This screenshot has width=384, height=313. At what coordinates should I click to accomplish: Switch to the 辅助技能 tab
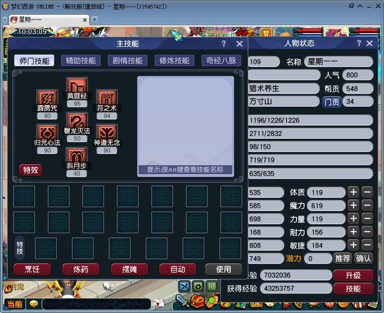click(x=81, y=60)
